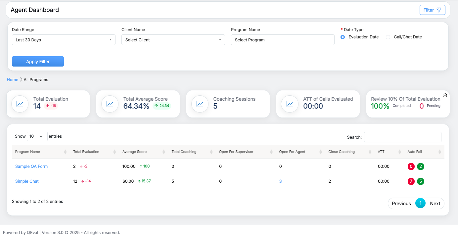This screenshot has width=458, height=241.
Task: Open the Date Range dropdown
Action: point(64,40)
